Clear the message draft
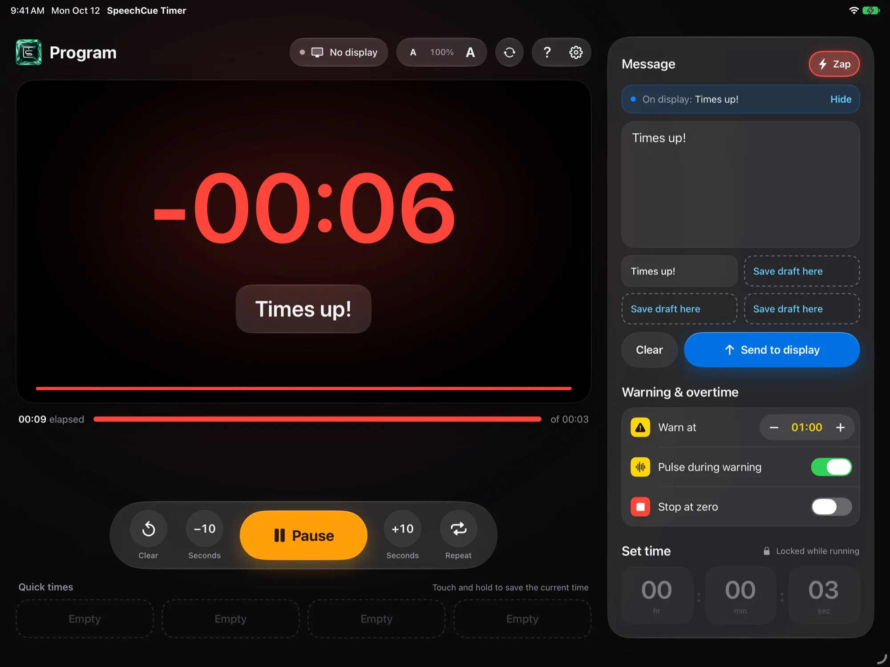 (x=649, y=350)
